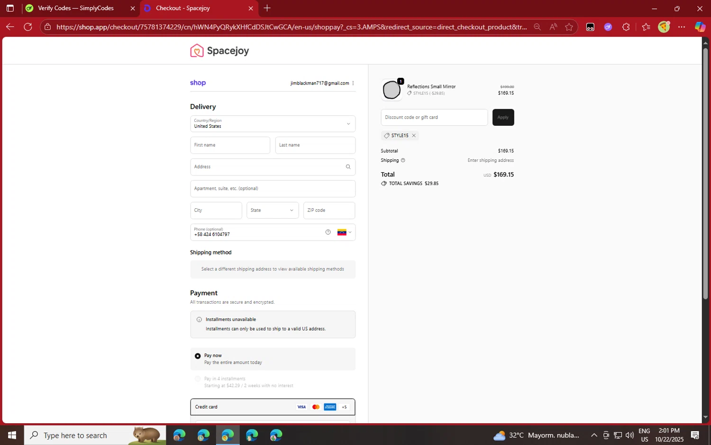711x445 pixels.
Task: Open the zoom magnifier in address bar
Action: [x=537, y=27]
